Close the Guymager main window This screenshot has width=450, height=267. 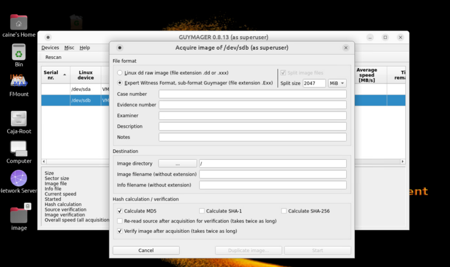point(400,37)
